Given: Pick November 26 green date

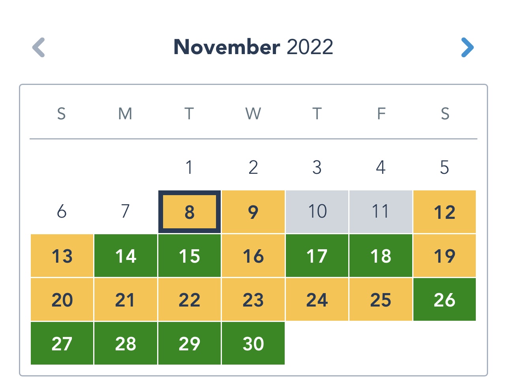Looking at the screenshot, I should (445, 299).
